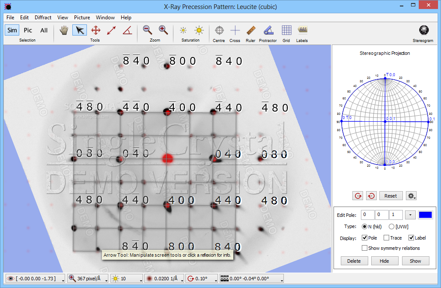Click the Zoom in magnifier

point(163,30)
